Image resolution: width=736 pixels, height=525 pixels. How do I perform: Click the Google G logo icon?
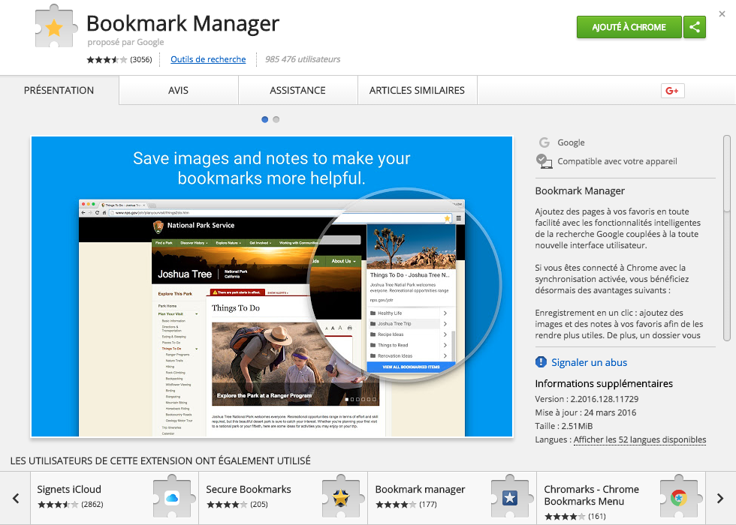[x=544, y=142]
